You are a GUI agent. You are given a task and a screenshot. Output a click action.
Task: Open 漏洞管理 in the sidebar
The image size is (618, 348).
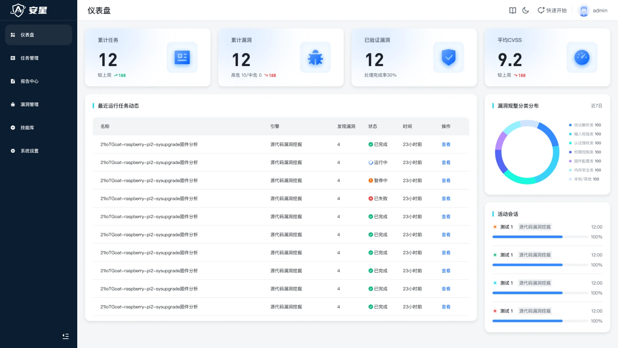[x=39, y=104]
